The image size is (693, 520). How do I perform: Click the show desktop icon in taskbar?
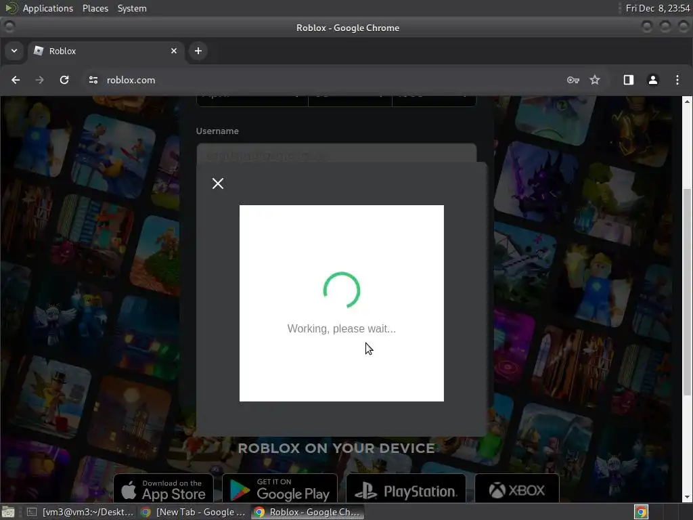click(x=8, y=512)
